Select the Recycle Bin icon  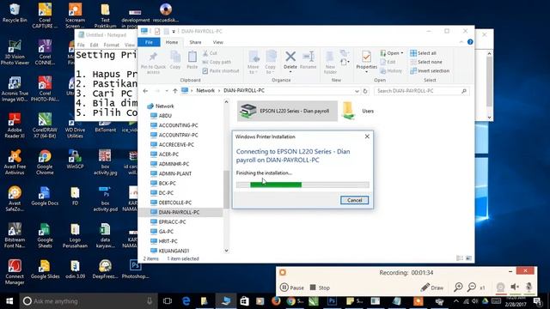15,13
